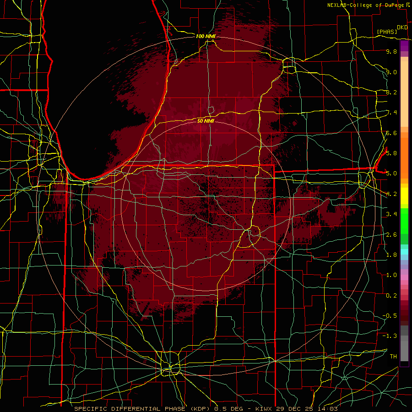Click the 6.6 legend value
The width and height of the screenshot is (412, 412).
pos(391,133)
